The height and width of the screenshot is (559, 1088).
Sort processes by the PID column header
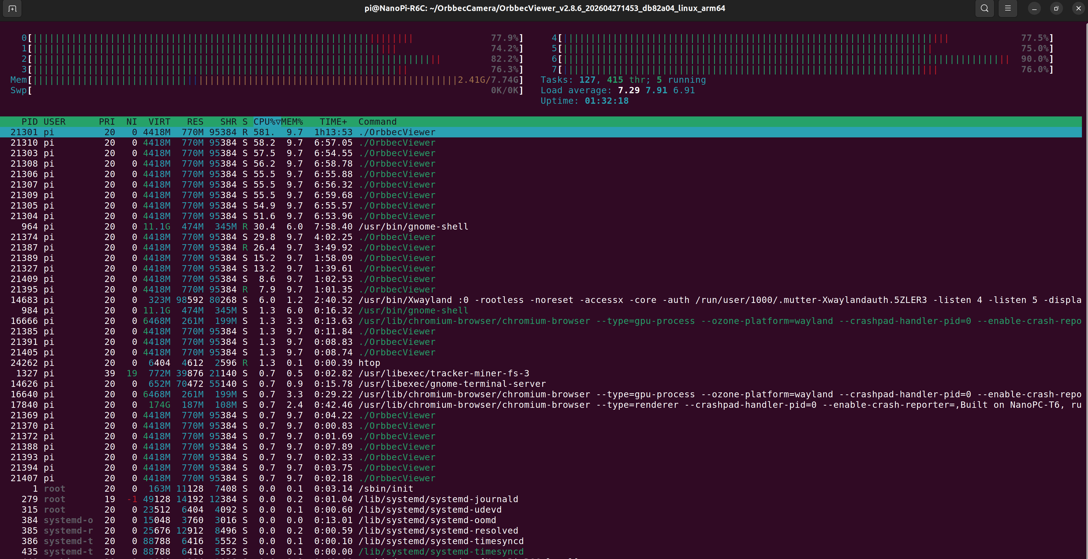pos(30,122)
